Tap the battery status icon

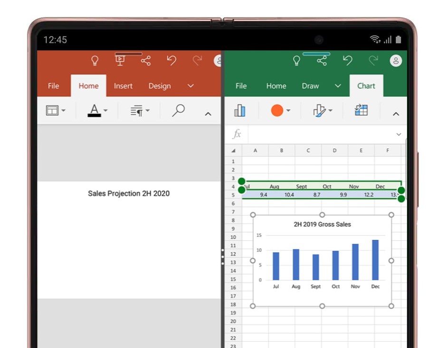click(398, 39)
